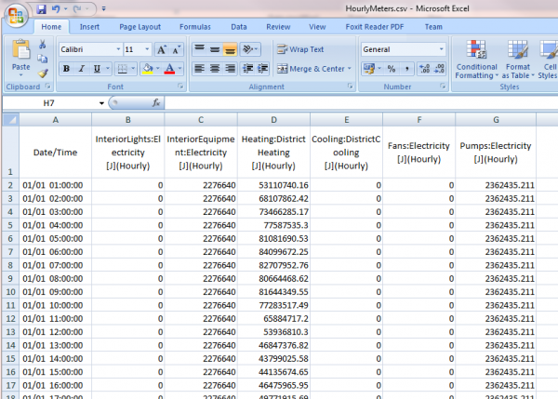
Task: Open the Calibri font name dropdown
Action: (119, 49)
